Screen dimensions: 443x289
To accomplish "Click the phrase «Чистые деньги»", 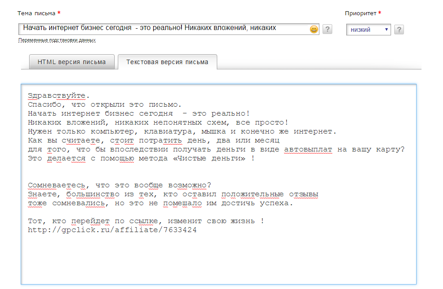I will point(209,159).
